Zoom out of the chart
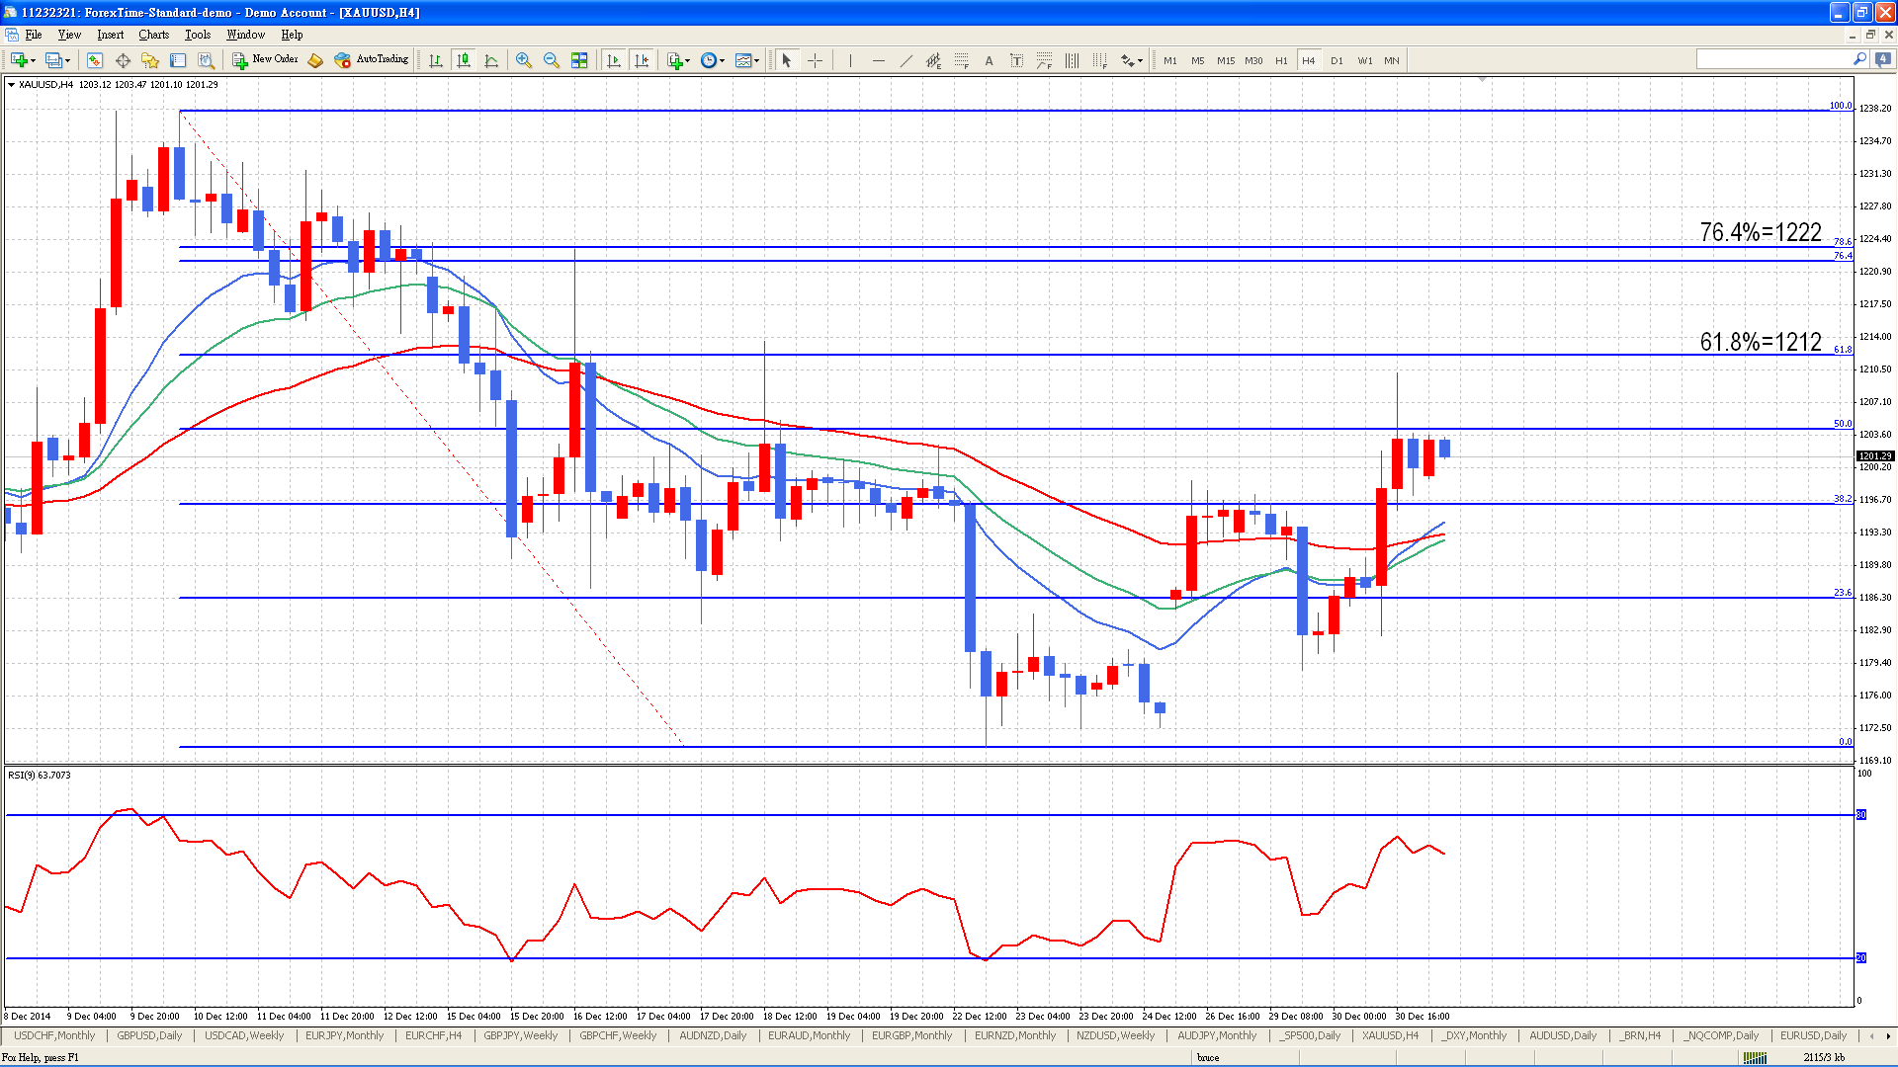 [552, 60]
